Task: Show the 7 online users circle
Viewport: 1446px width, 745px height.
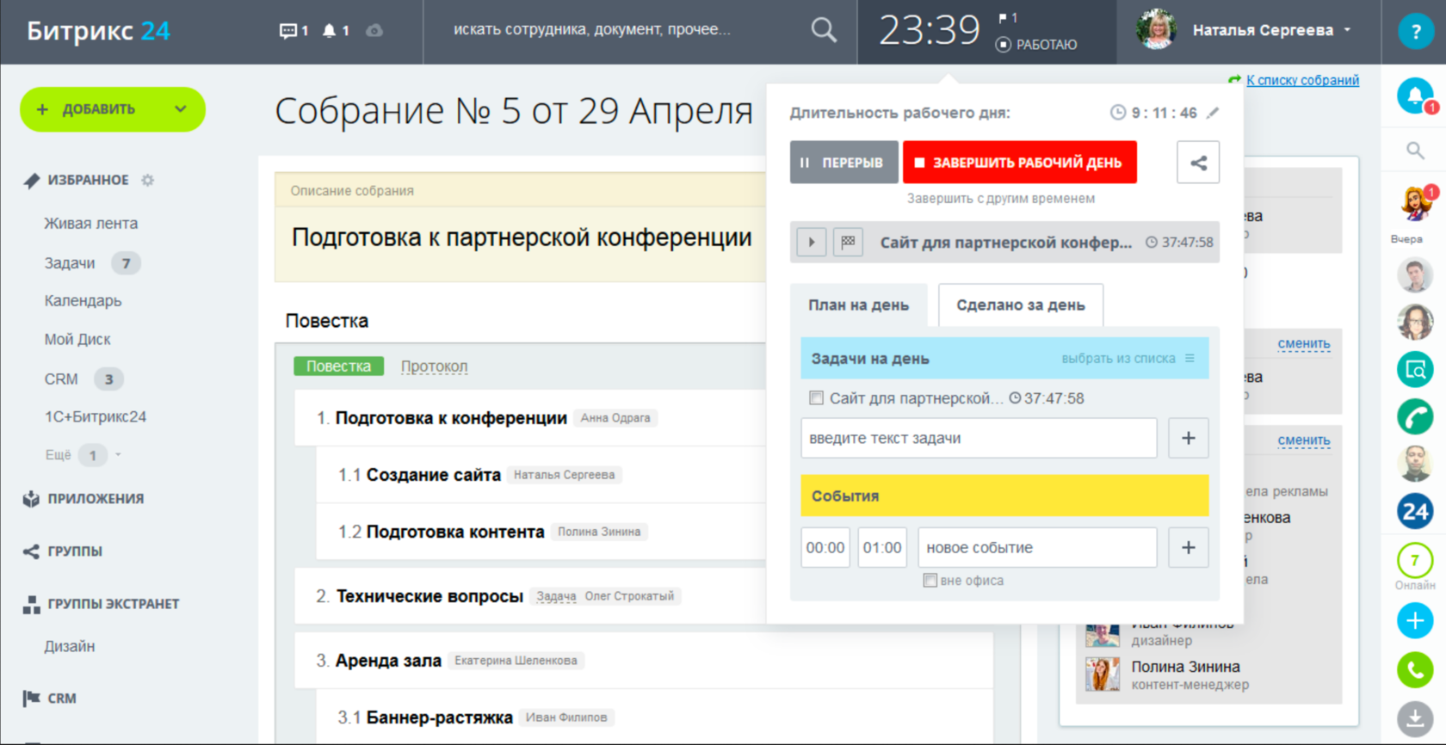Action: 1415,561
